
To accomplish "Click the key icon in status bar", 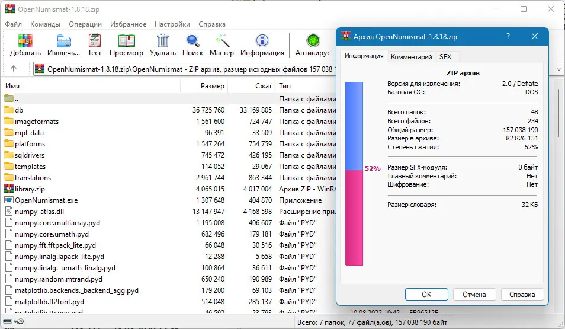I will coord(20,321).
